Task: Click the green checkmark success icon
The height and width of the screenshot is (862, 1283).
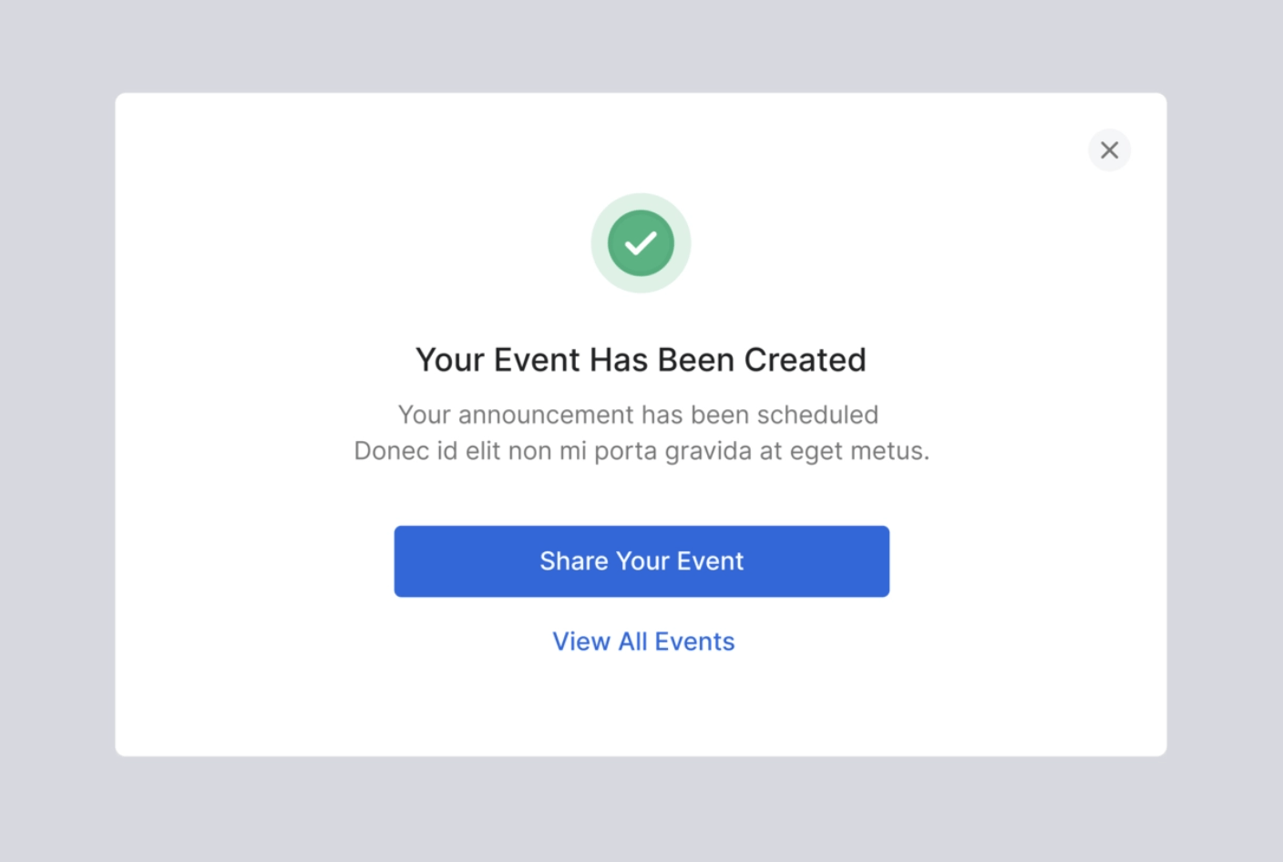Action: click(x=641, y=243)
